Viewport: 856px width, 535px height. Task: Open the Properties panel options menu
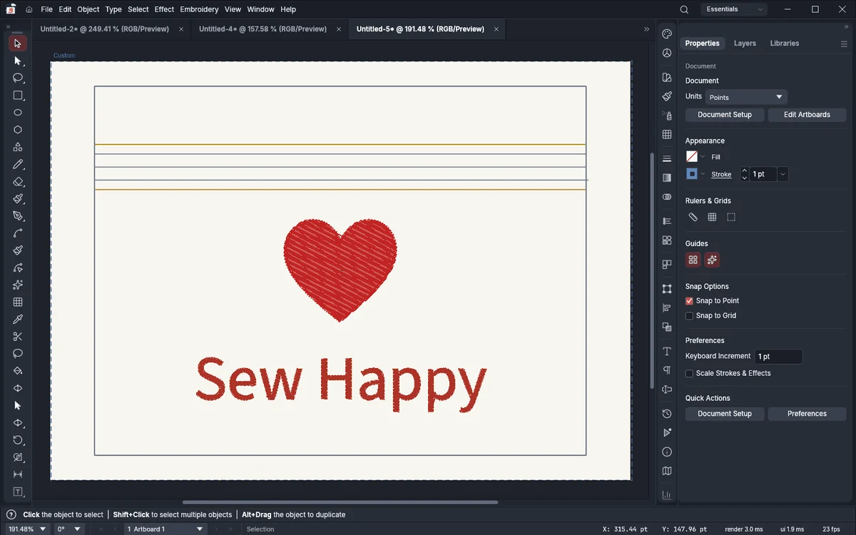coord(844,44)
